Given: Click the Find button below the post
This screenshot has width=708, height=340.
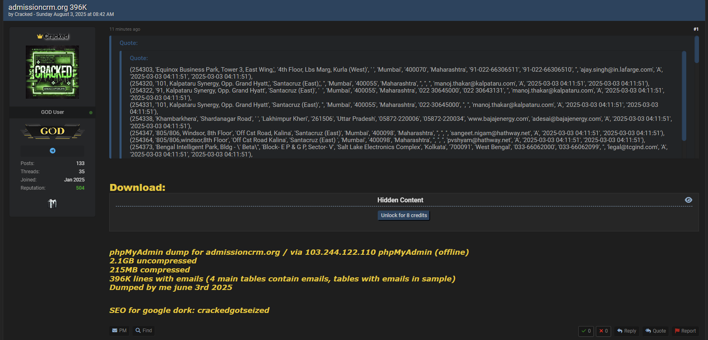Looking at the screenshot, I should click(x=144, y=331).
